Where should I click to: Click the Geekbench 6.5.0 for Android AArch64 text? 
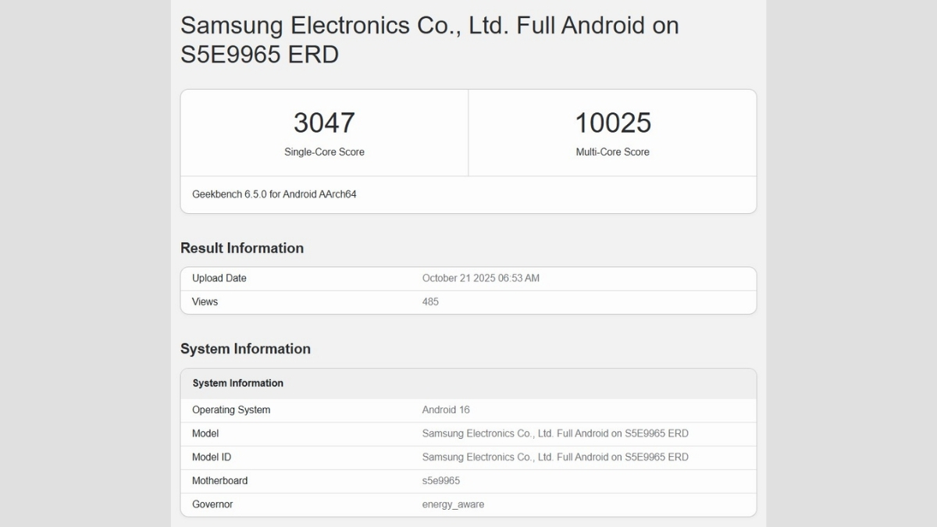pos(274,194)
